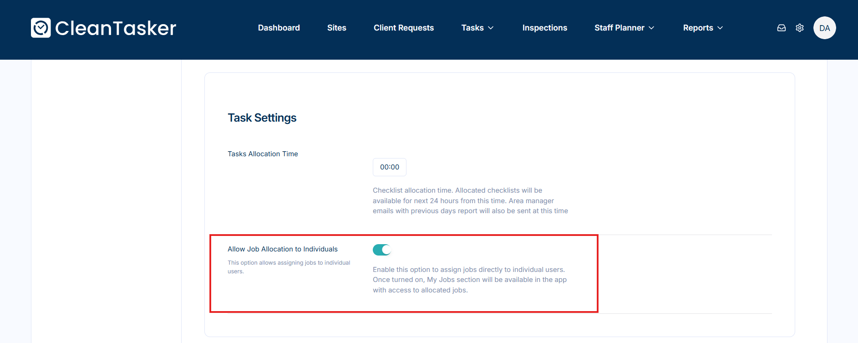
Task: Expand the Reports chevron arrow
Action: tap(720, 28)
